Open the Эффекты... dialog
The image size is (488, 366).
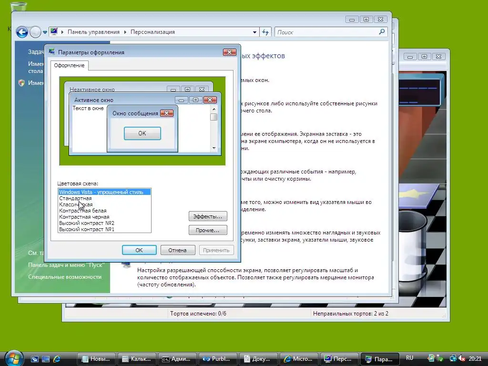(x=208, y=216)
